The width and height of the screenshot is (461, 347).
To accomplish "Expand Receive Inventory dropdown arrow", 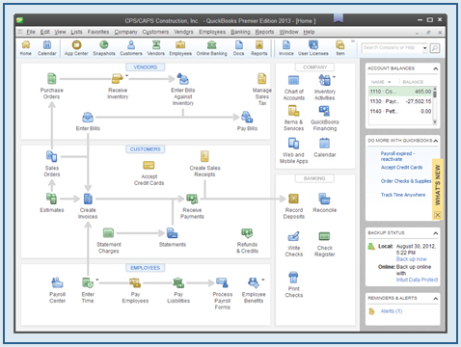I will [126, 76].
